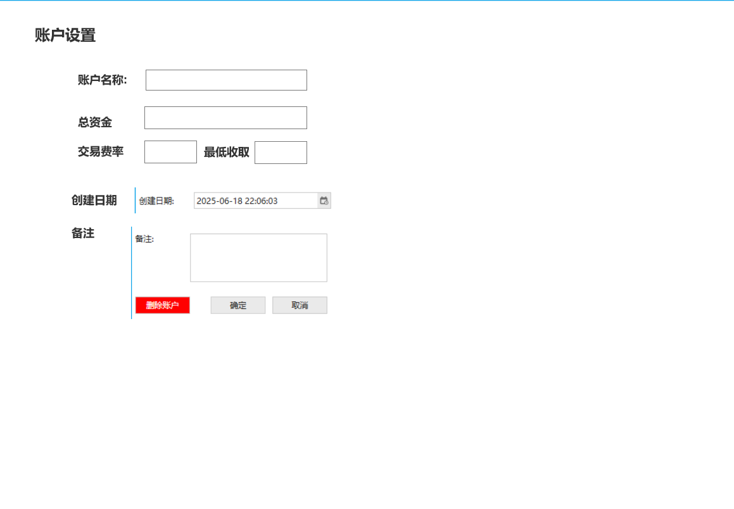Viewport: 734px width, 509px height.
Task: Select the 交易费率 input box
Action: click(170, 152)
